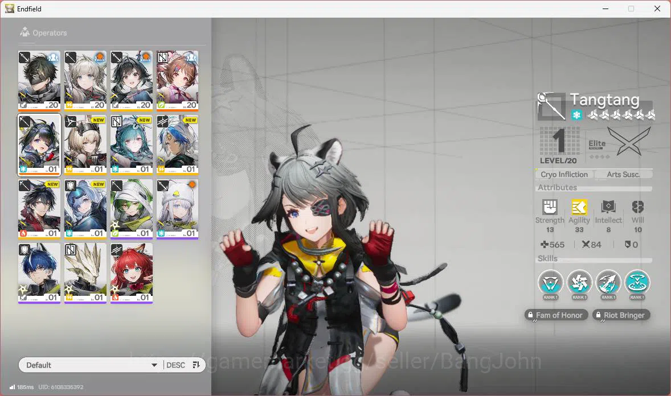Click the Arts Susc. tag
The height and width of the screenshot is (396, 671).
[623, 174]
